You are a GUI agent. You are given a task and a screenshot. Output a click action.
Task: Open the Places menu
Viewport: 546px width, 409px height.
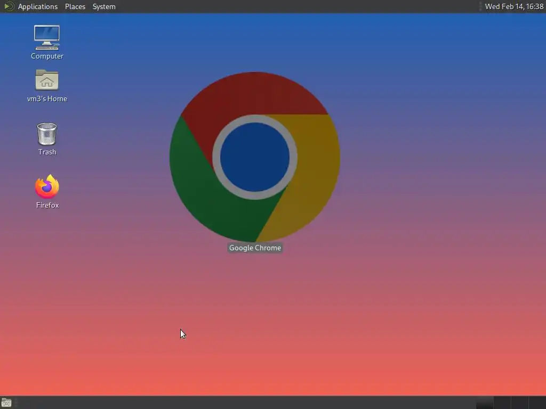pyautogui.click(x=75, y=6)
